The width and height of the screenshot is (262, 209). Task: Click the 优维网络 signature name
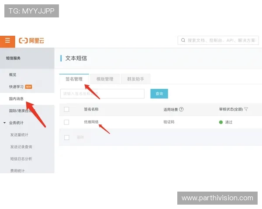(x=91, y=122)
